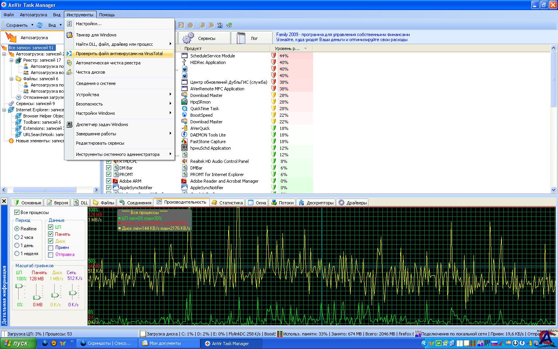
Task: Select the 2 часа period radio button
Action: point(17,237)
